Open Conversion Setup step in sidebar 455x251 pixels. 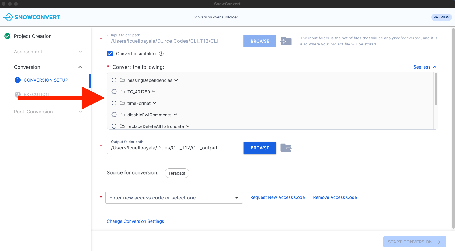pos(46,80)
